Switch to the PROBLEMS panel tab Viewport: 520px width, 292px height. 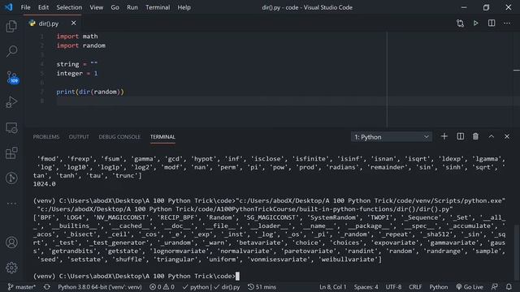point(46,137)
